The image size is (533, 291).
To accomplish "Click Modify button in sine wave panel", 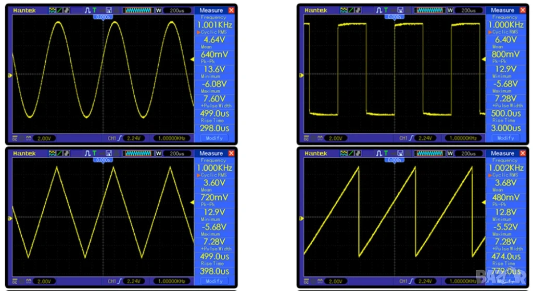I will coord(214,138).
